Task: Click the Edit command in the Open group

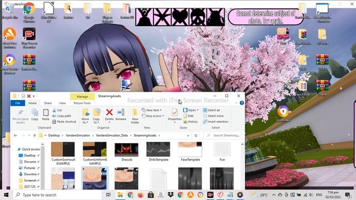Action: 189,116
